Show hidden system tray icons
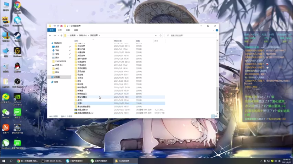The image size is (293, 164). [x=261, y=161]
